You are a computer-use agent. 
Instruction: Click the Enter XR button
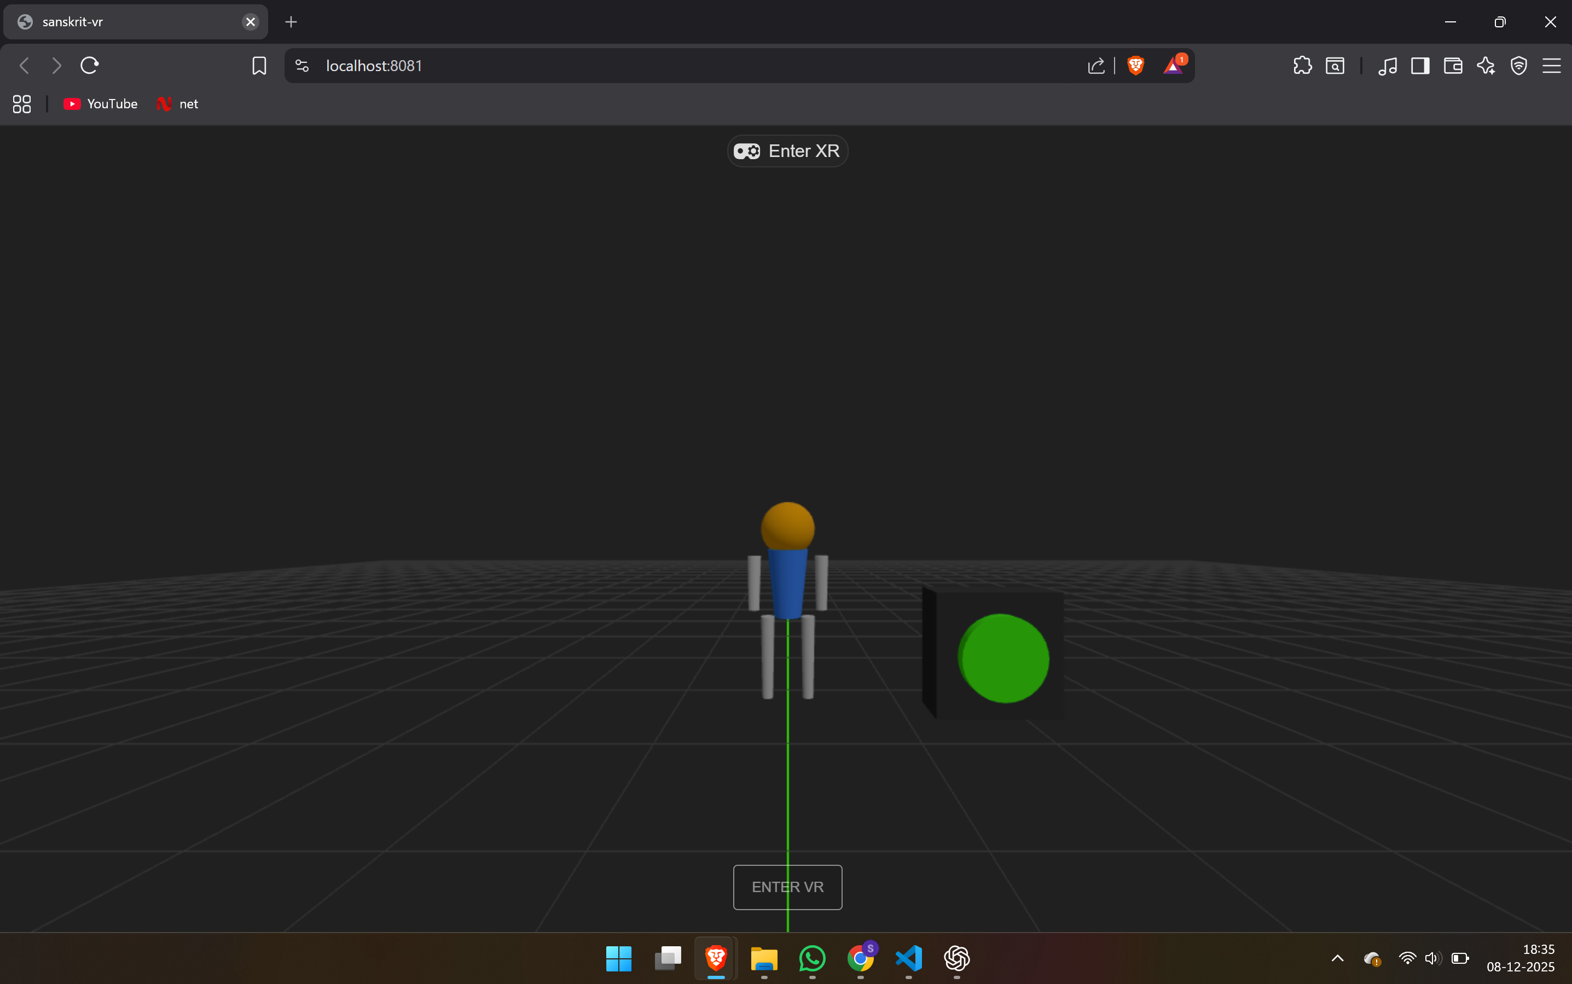787,151
